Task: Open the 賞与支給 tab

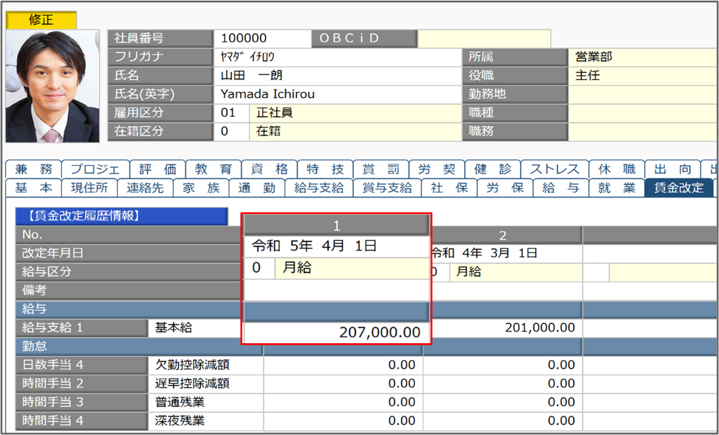Action: (387, 188)
